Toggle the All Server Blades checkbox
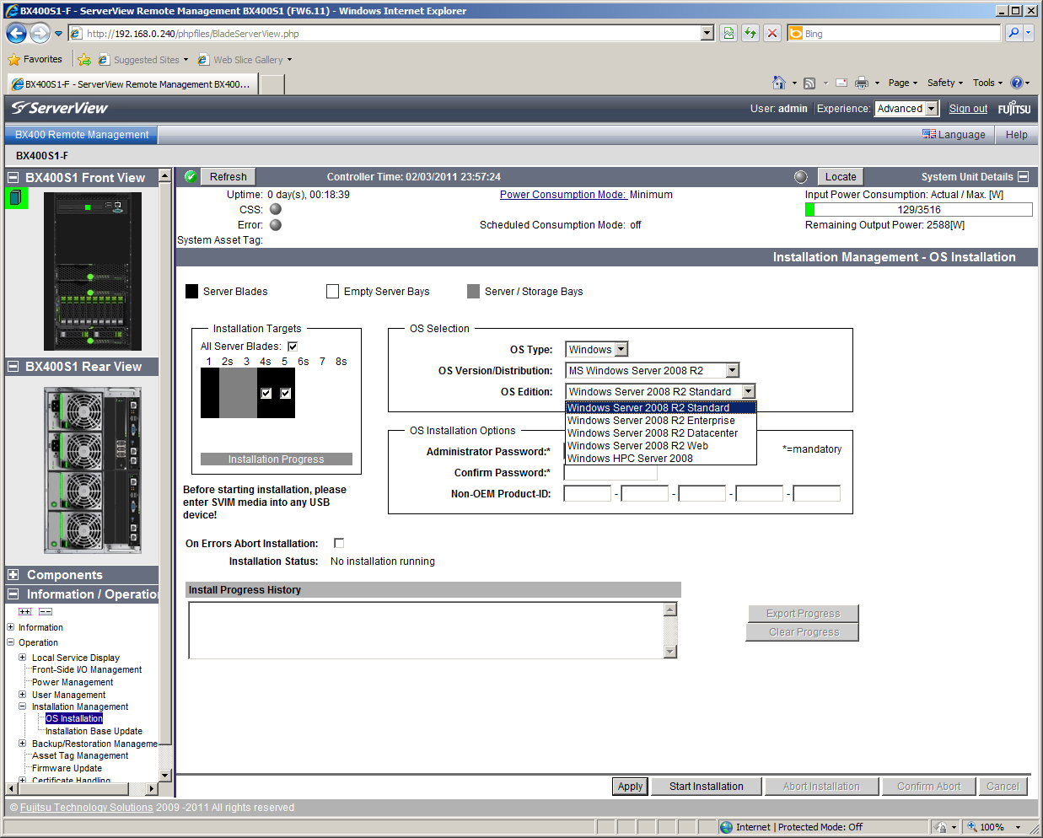Viewport: 1043px width, 838px height. (x=293, y=346)
